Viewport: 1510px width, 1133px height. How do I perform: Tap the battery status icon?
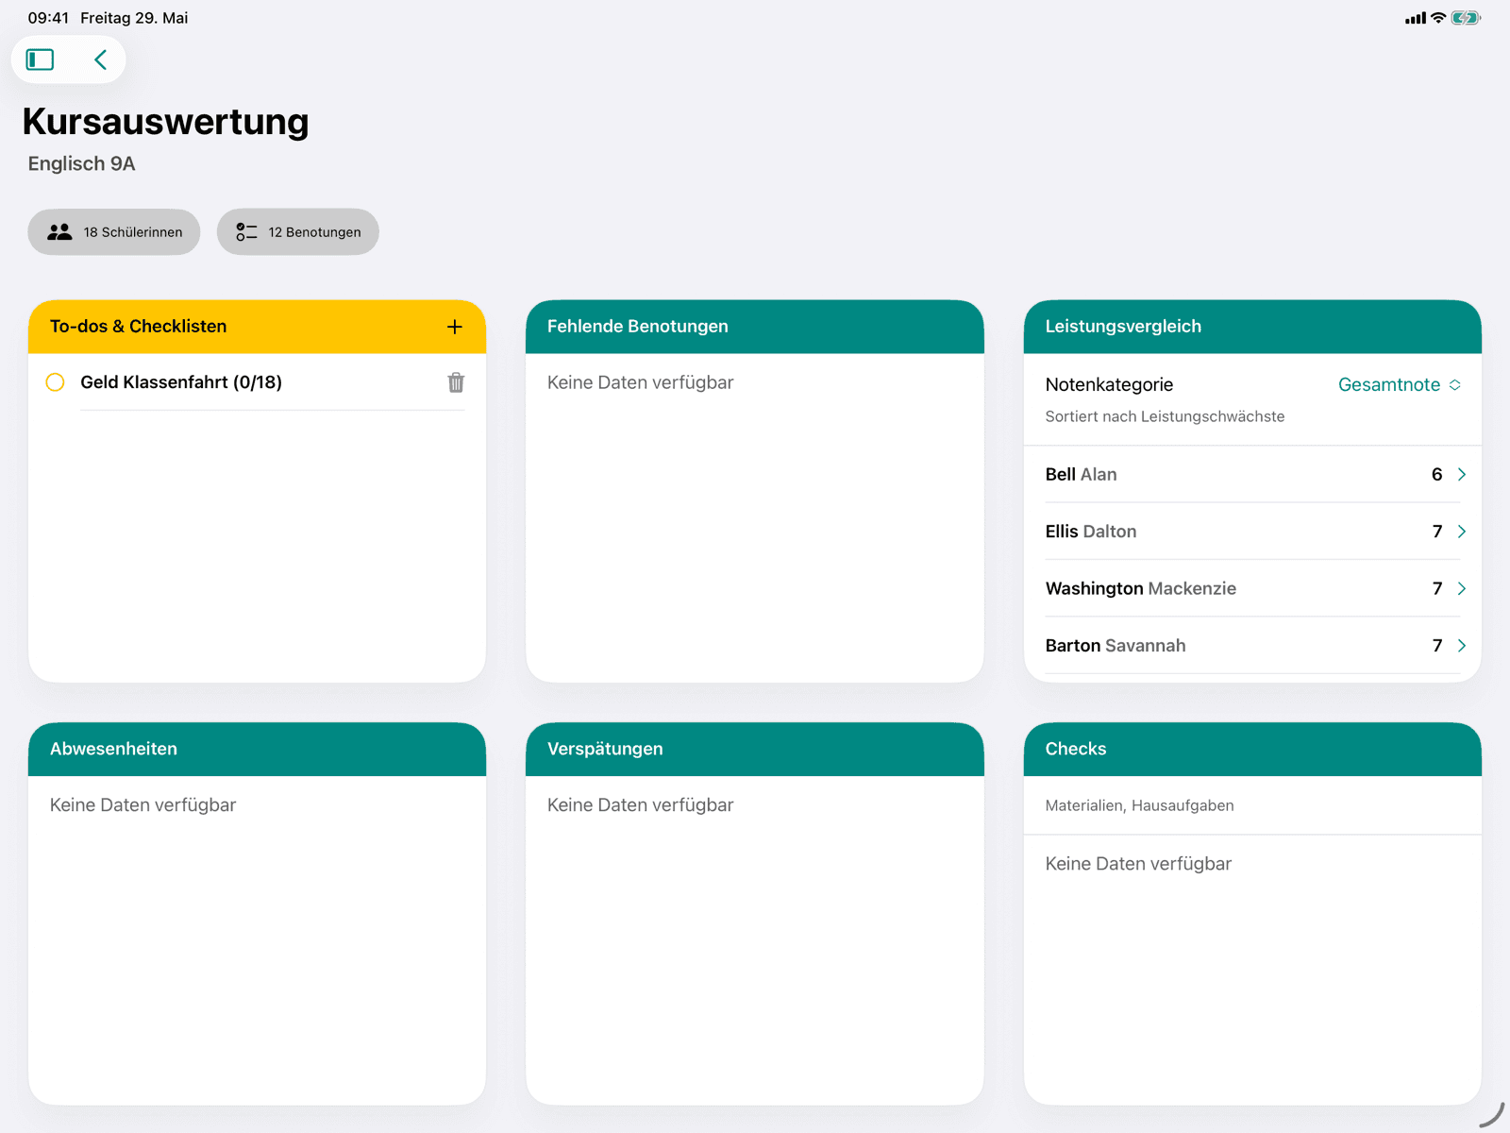[x=1466, y=18]
